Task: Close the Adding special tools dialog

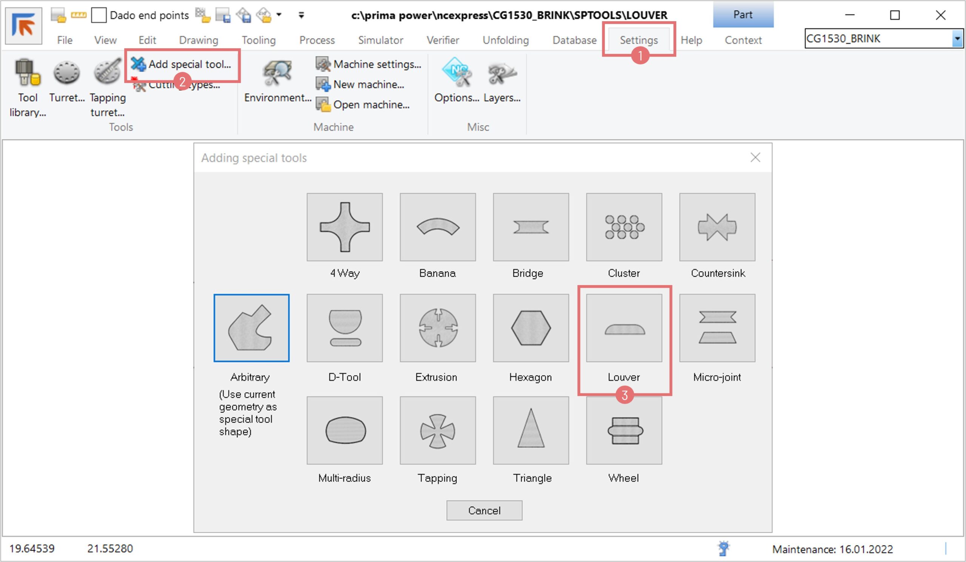Action: [755, 157]
